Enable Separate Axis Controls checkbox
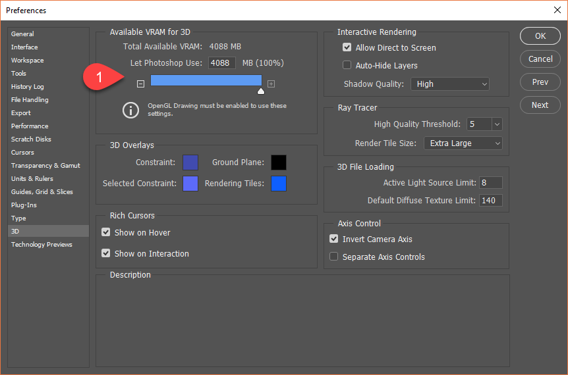The width and height of the screenshot is (568, 375). (334, 257)
